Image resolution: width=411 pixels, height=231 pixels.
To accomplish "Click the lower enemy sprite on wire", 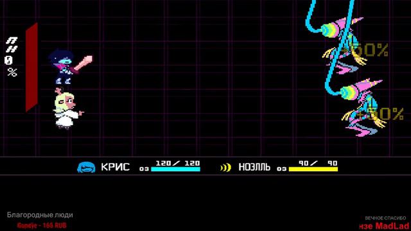I will pos(363,108).
